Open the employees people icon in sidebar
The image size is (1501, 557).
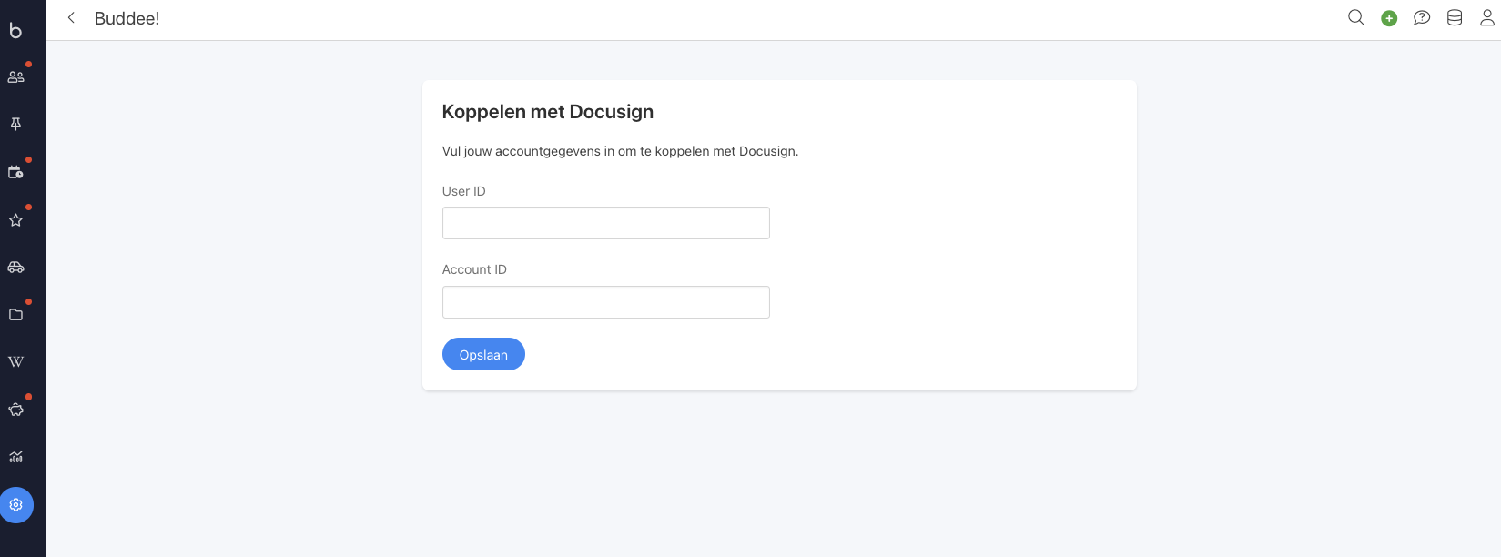(15, 77)
